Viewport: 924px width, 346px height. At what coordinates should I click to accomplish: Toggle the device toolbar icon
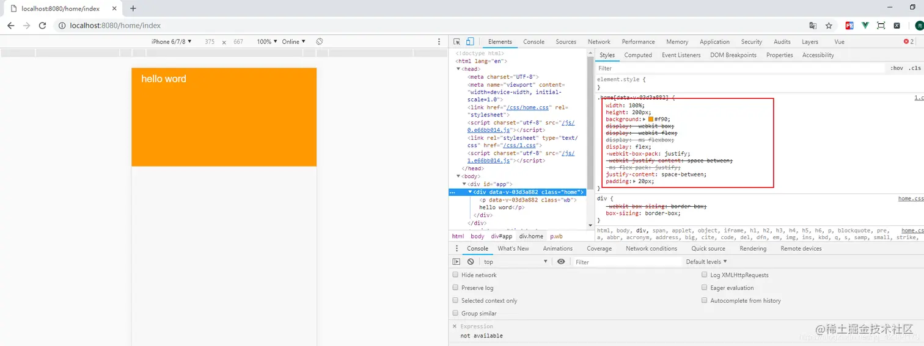pyautogui.click(x=470, y=41)
